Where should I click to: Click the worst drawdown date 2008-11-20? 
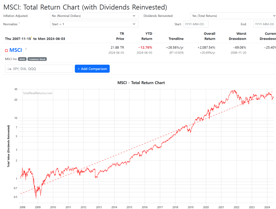[x=238, y=53]
